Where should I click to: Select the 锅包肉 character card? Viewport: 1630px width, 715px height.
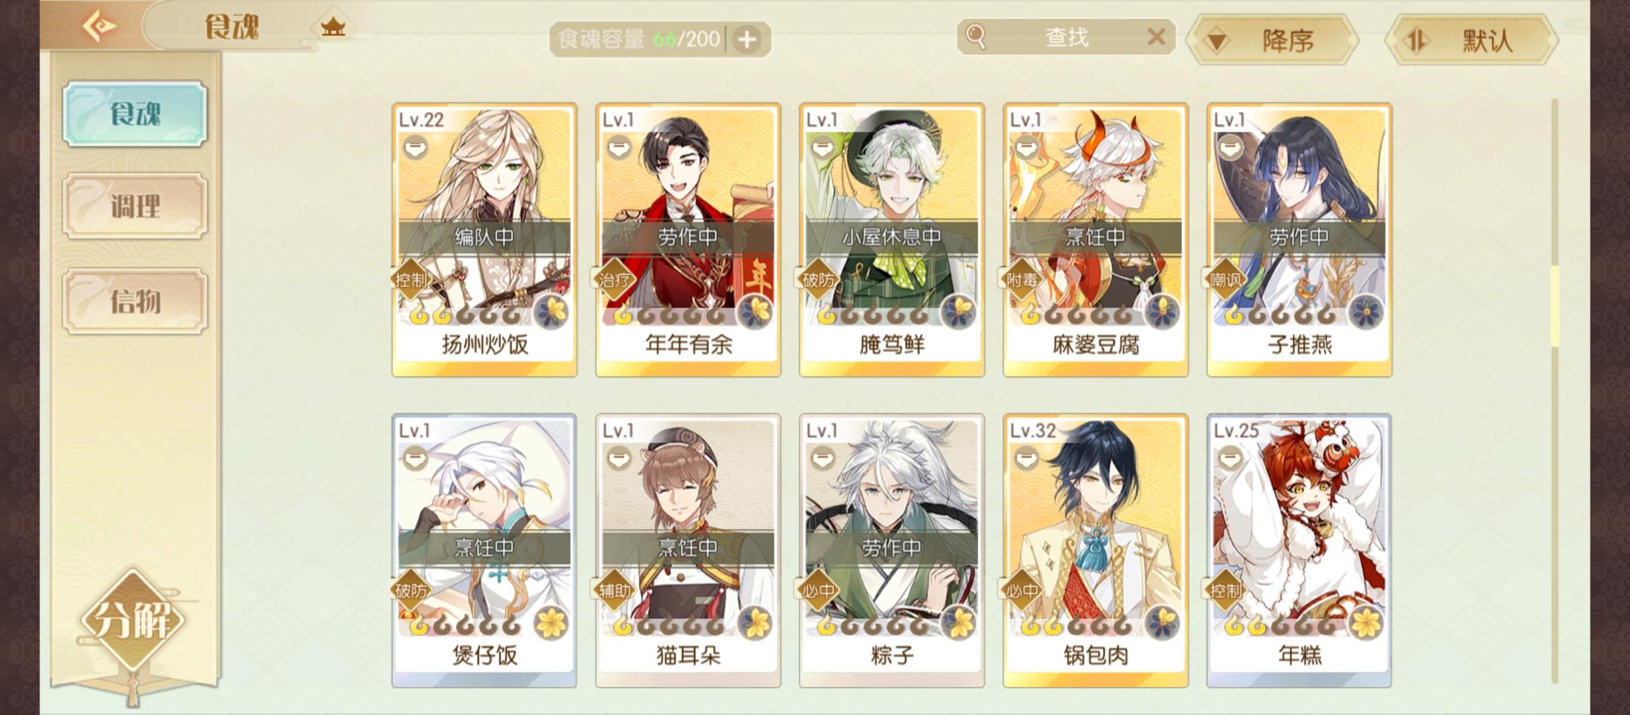(x=1095, y=551)
